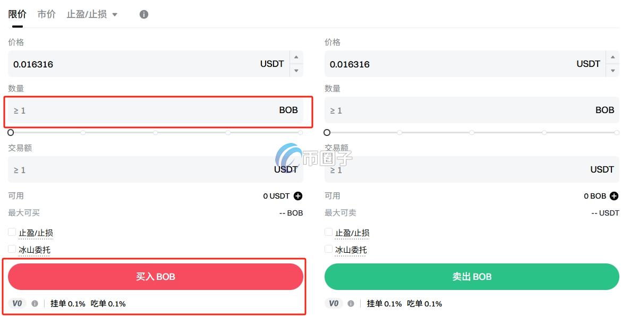Click the down stepper arrow for sell price
Screen dimensions: 630x316
[x=612, y=70]
